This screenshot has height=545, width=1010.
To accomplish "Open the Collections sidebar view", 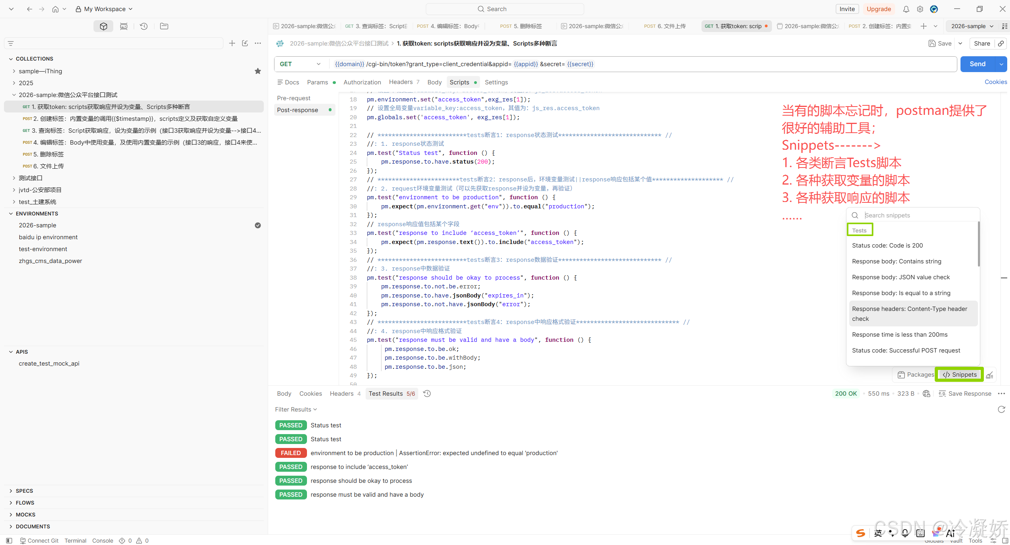I will click(x=103, y=26).
